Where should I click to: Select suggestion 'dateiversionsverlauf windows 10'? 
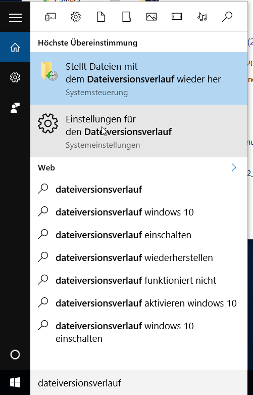coord(139,212)
